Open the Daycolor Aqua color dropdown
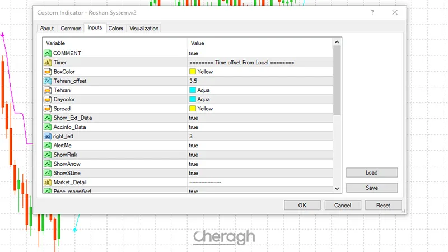Viewport: 448px width, 252px height. click(260, 99)
